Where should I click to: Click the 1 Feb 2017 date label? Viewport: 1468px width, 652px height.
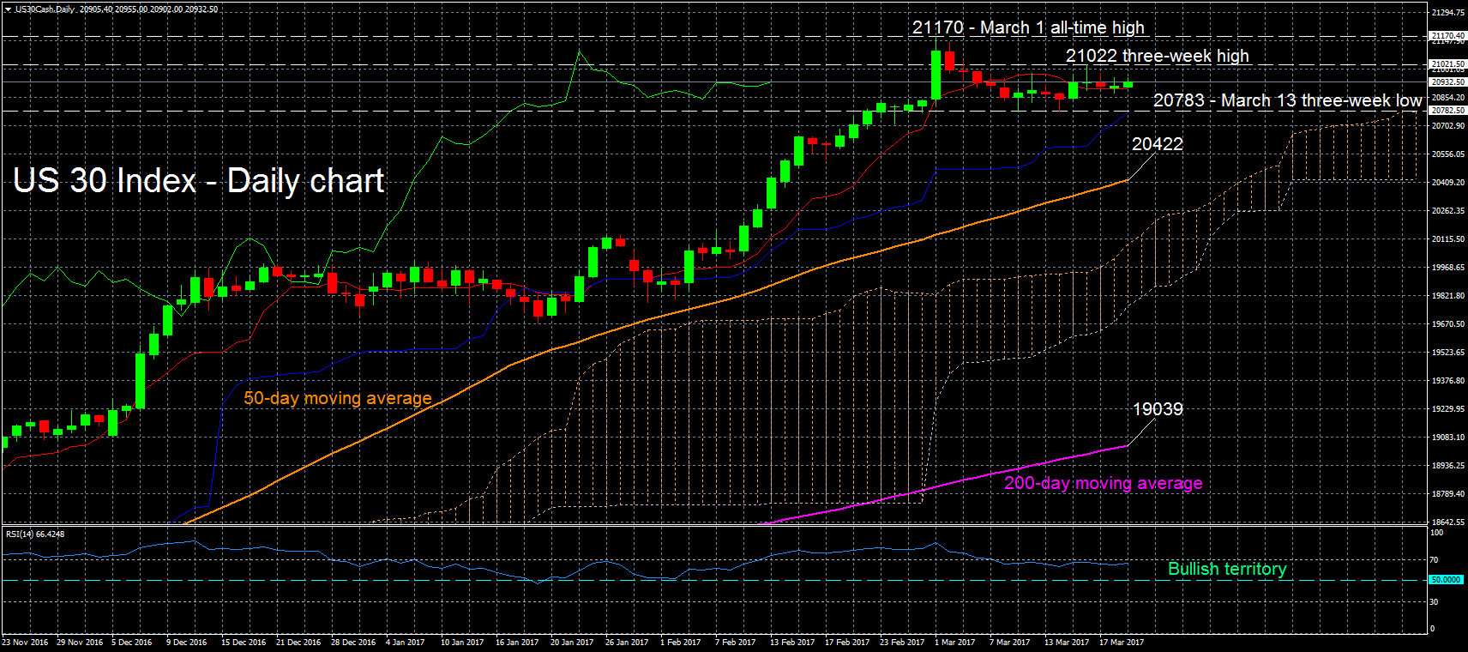[681, 643]
